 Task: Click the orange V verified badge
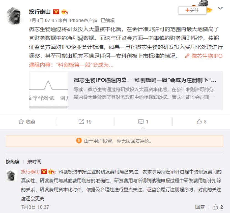[x=56, y=12]
